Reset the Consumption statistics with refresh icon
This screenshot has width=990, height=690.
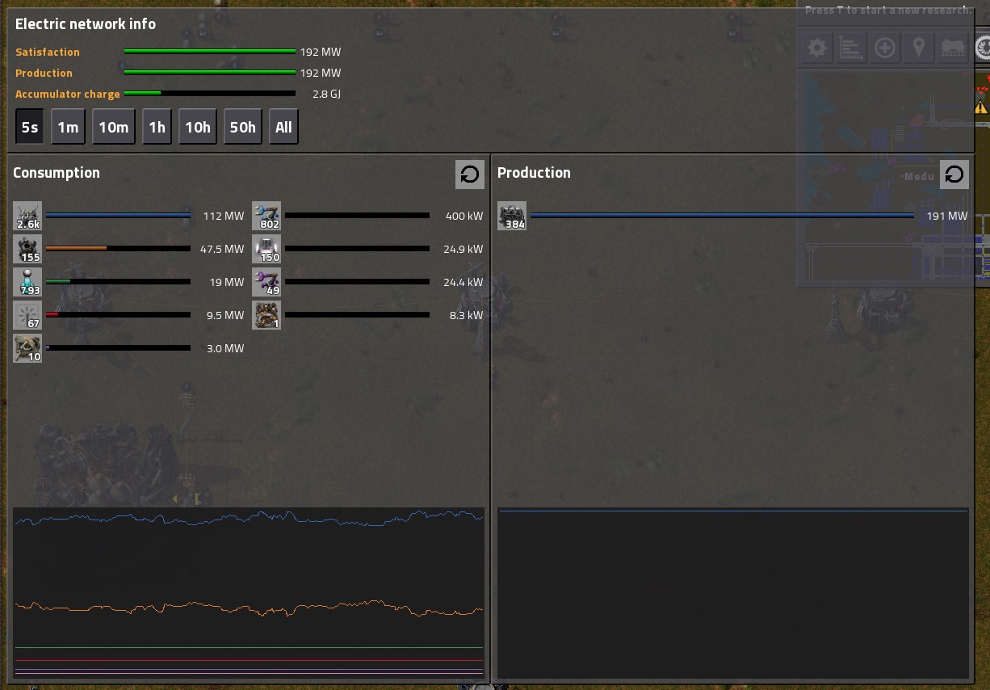[469, 175]
